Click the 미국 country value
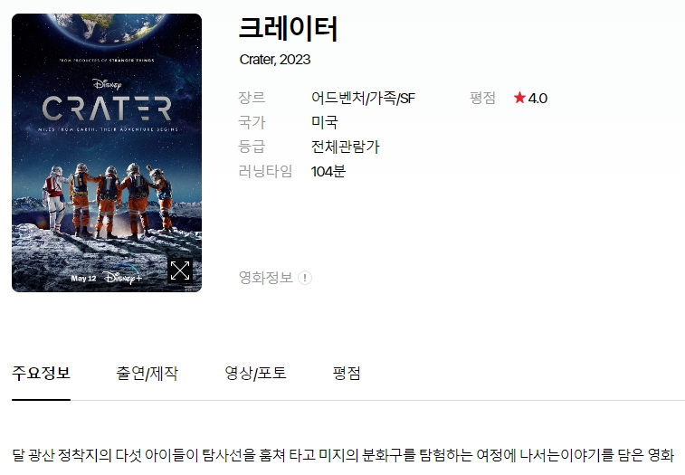 pos(325,122)
